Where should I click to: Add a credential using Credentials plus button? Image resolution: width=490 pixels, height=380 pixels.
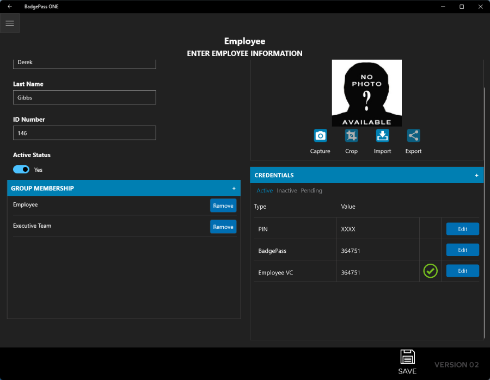click(476, 176)
